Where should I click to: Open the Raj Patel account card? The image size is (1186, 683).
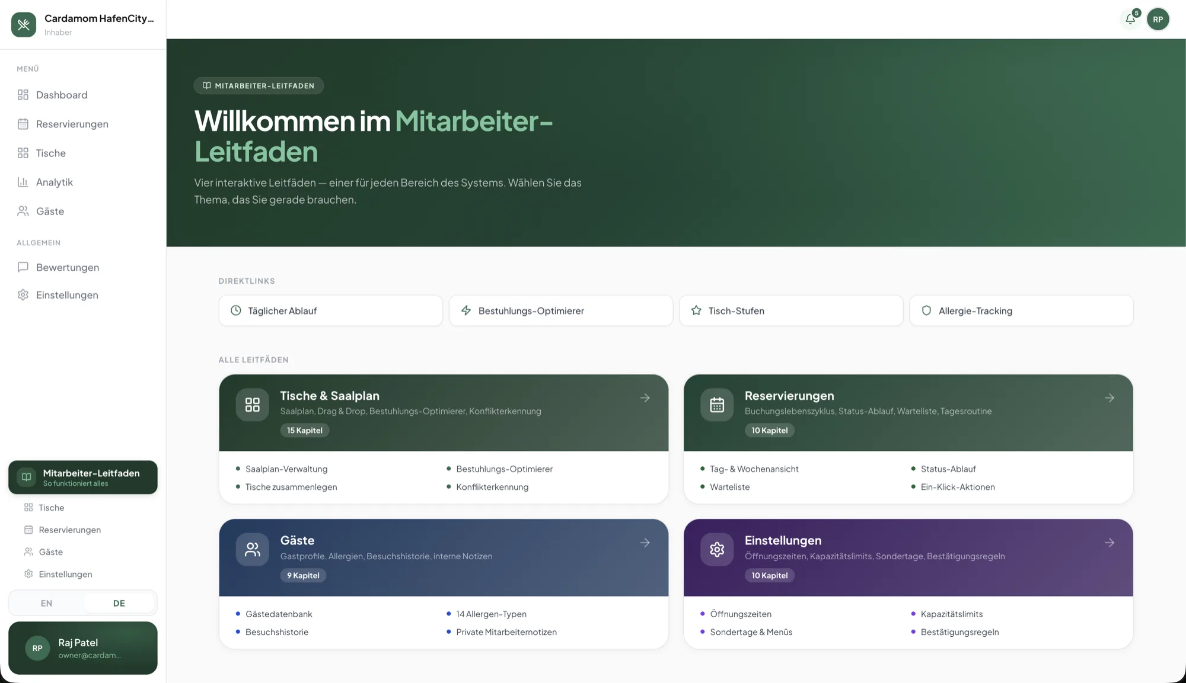tap(83, 648)
